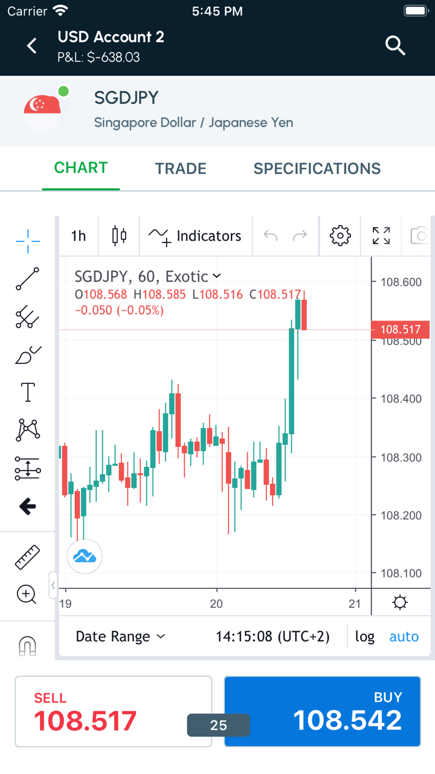
Task: Open the search magnifier in header
Action: [395, 45]
